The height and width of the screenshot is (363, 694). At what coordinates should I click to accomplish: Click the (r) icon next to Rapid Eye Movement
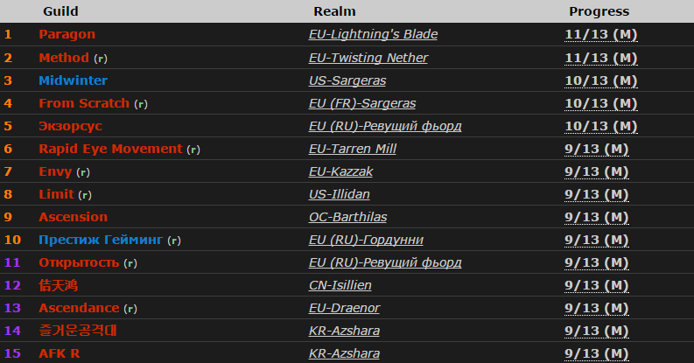coord(193,150)
